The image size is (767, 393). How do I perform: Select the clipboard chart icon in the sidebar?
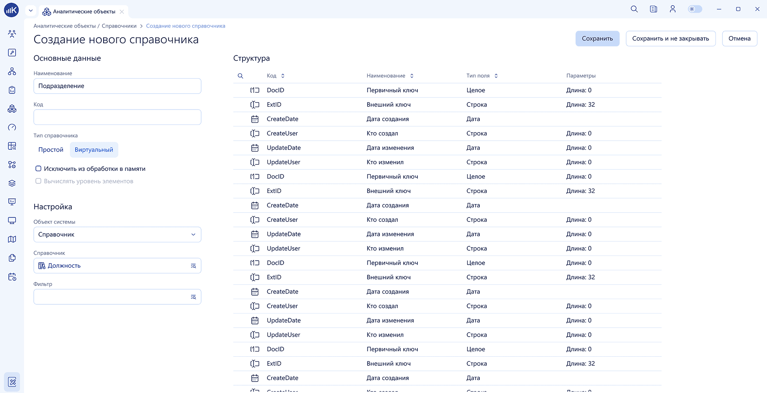12,90
